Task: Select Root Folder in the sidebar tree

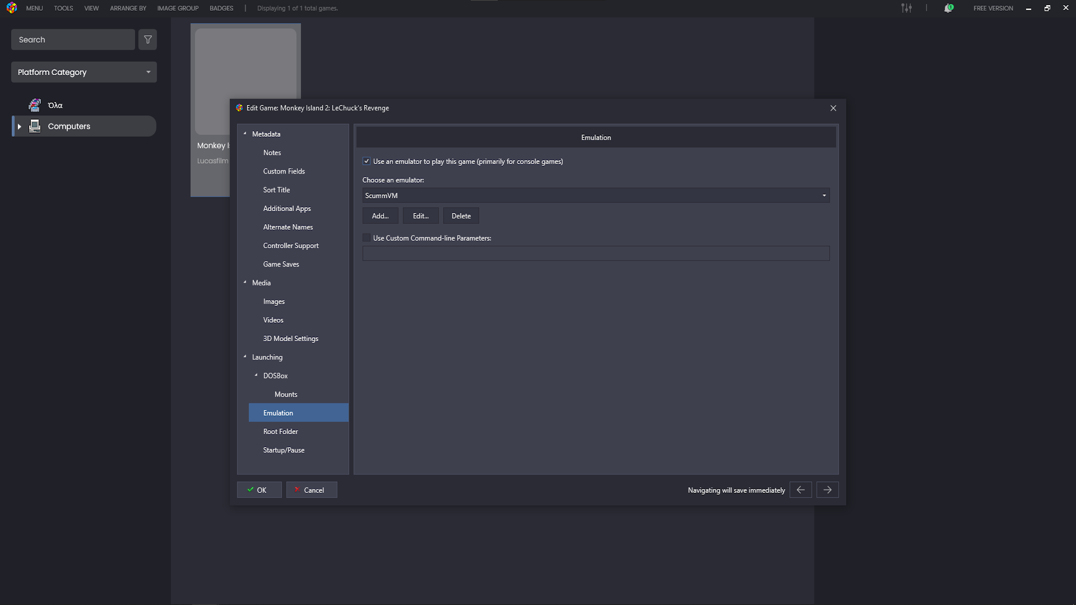Action: [281, 432]
